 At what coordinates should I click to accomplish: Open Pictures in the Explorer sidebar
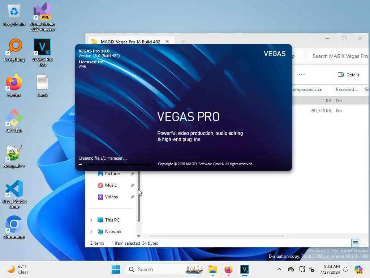(112, 174)
